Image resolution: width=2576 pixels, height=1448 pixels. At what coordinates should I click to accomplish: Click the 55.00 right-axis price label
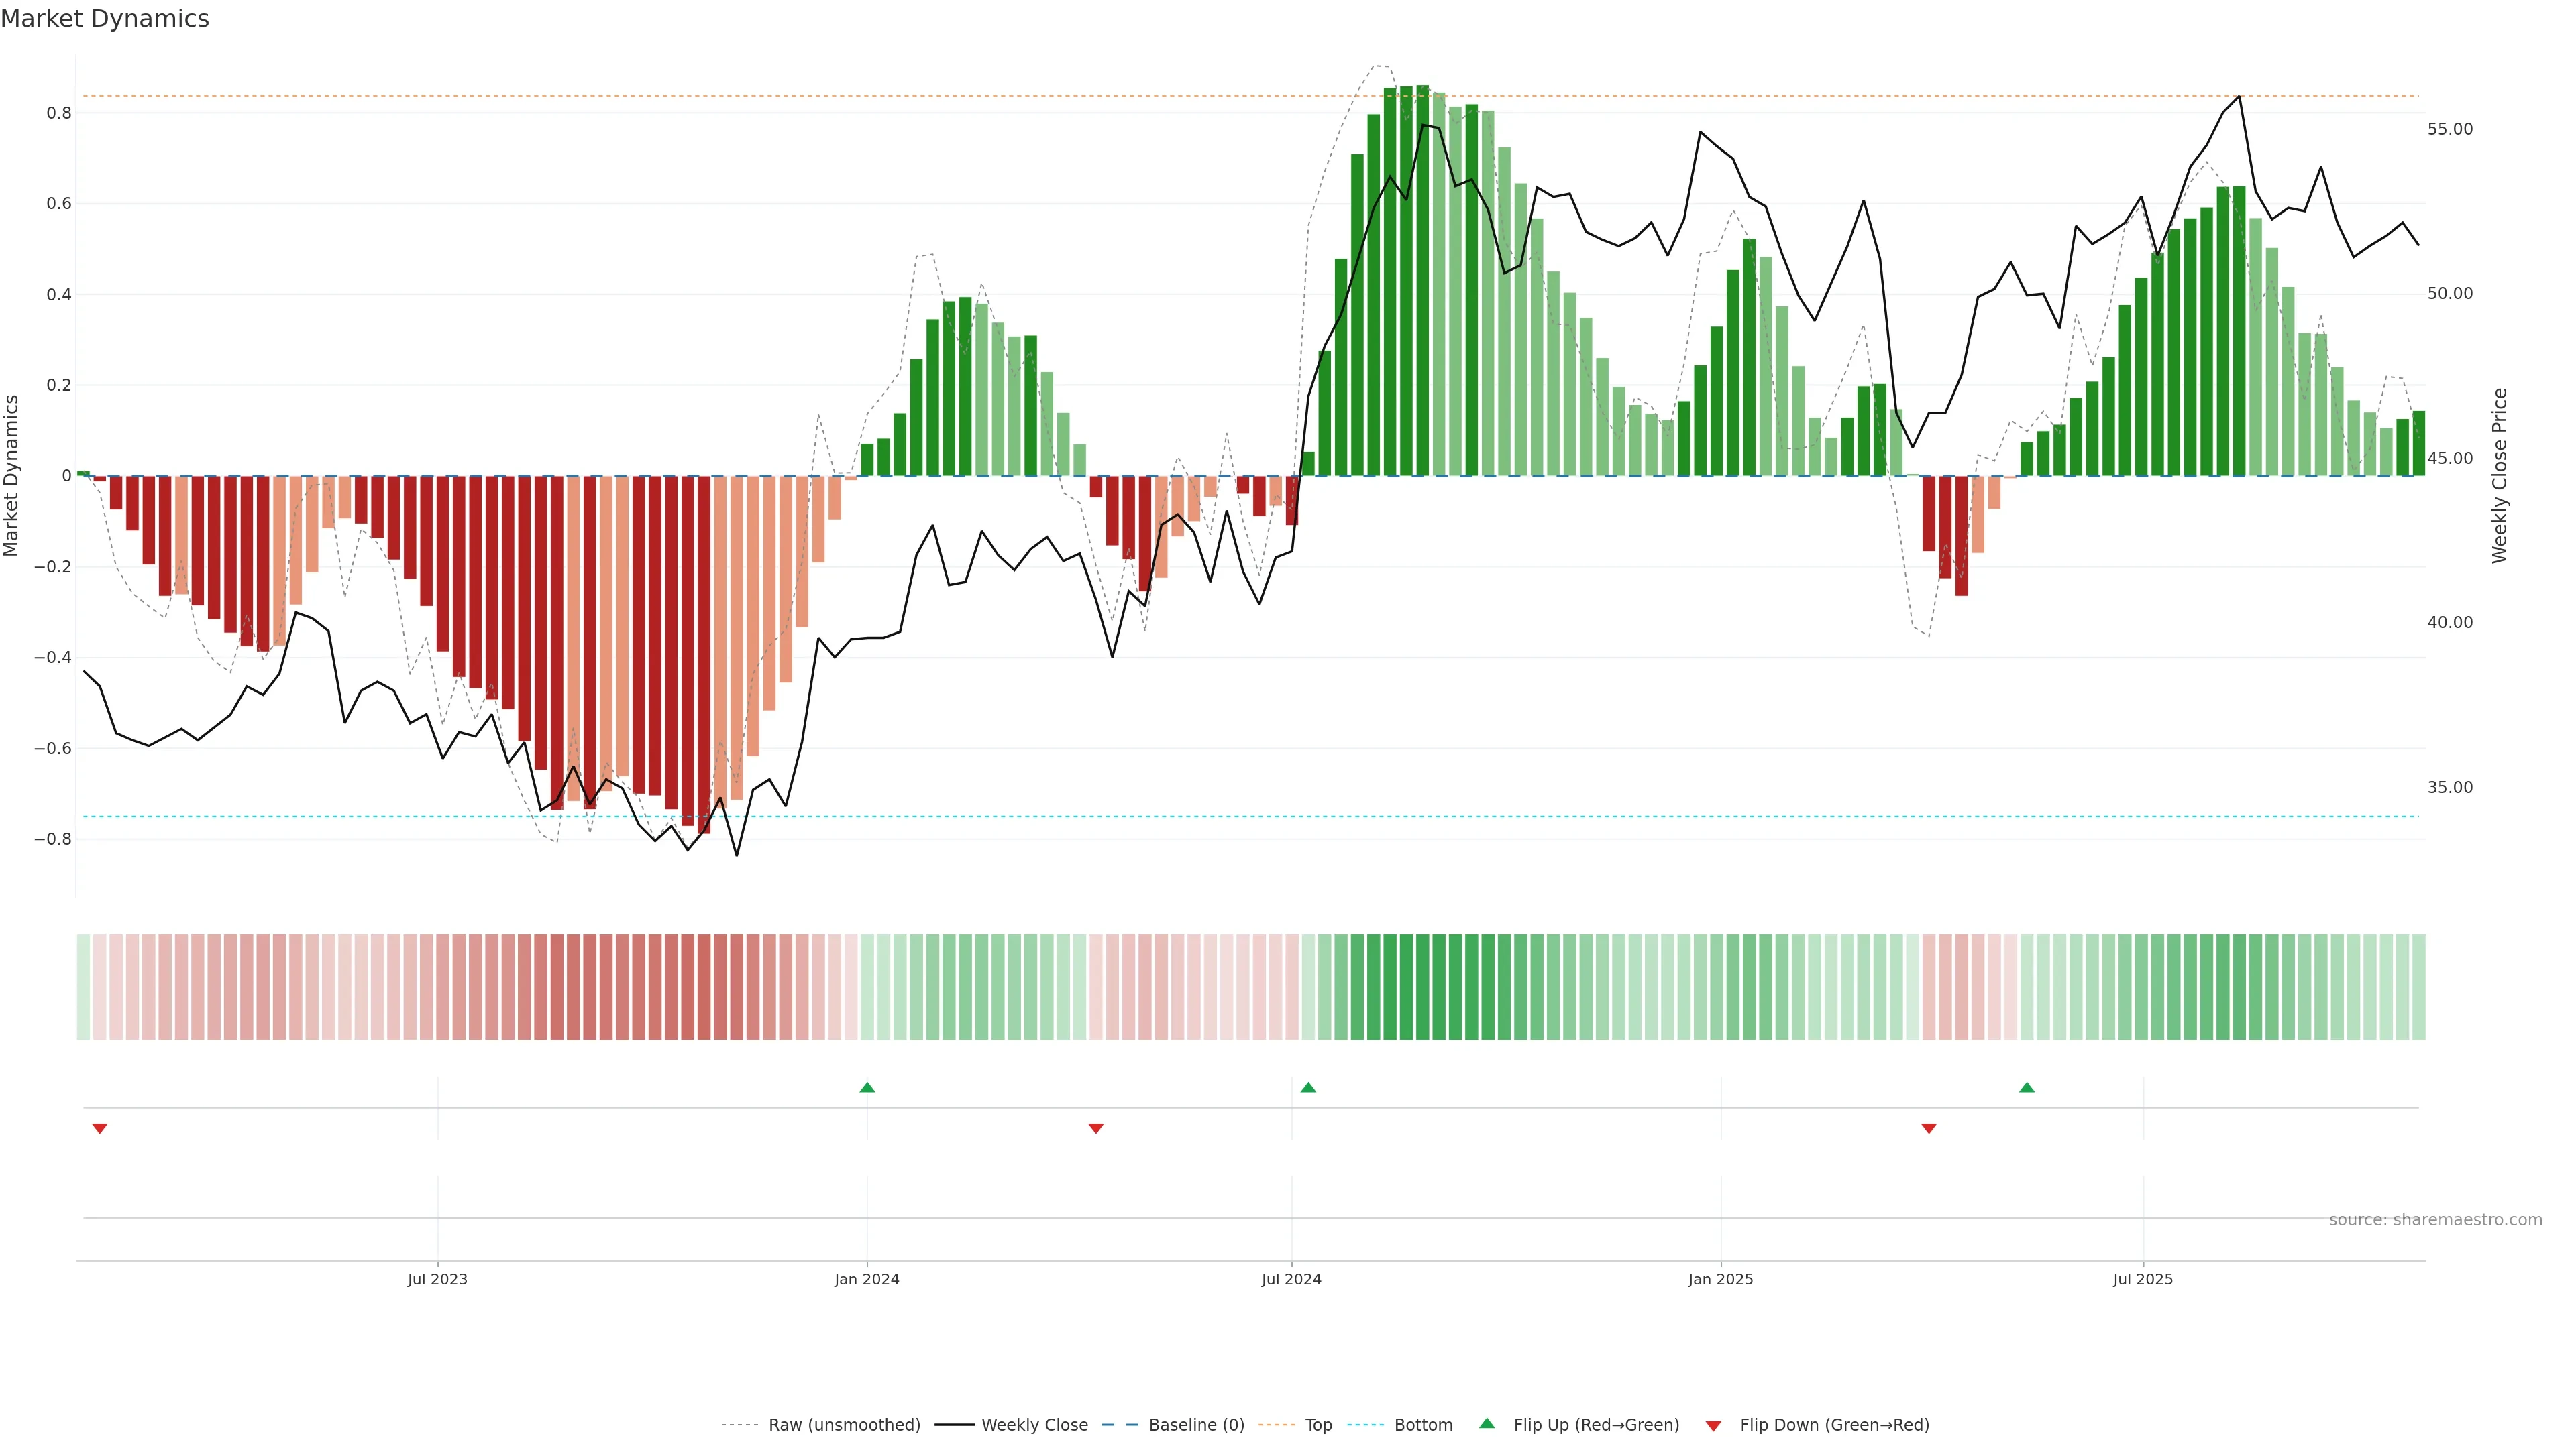[2449, 129]
